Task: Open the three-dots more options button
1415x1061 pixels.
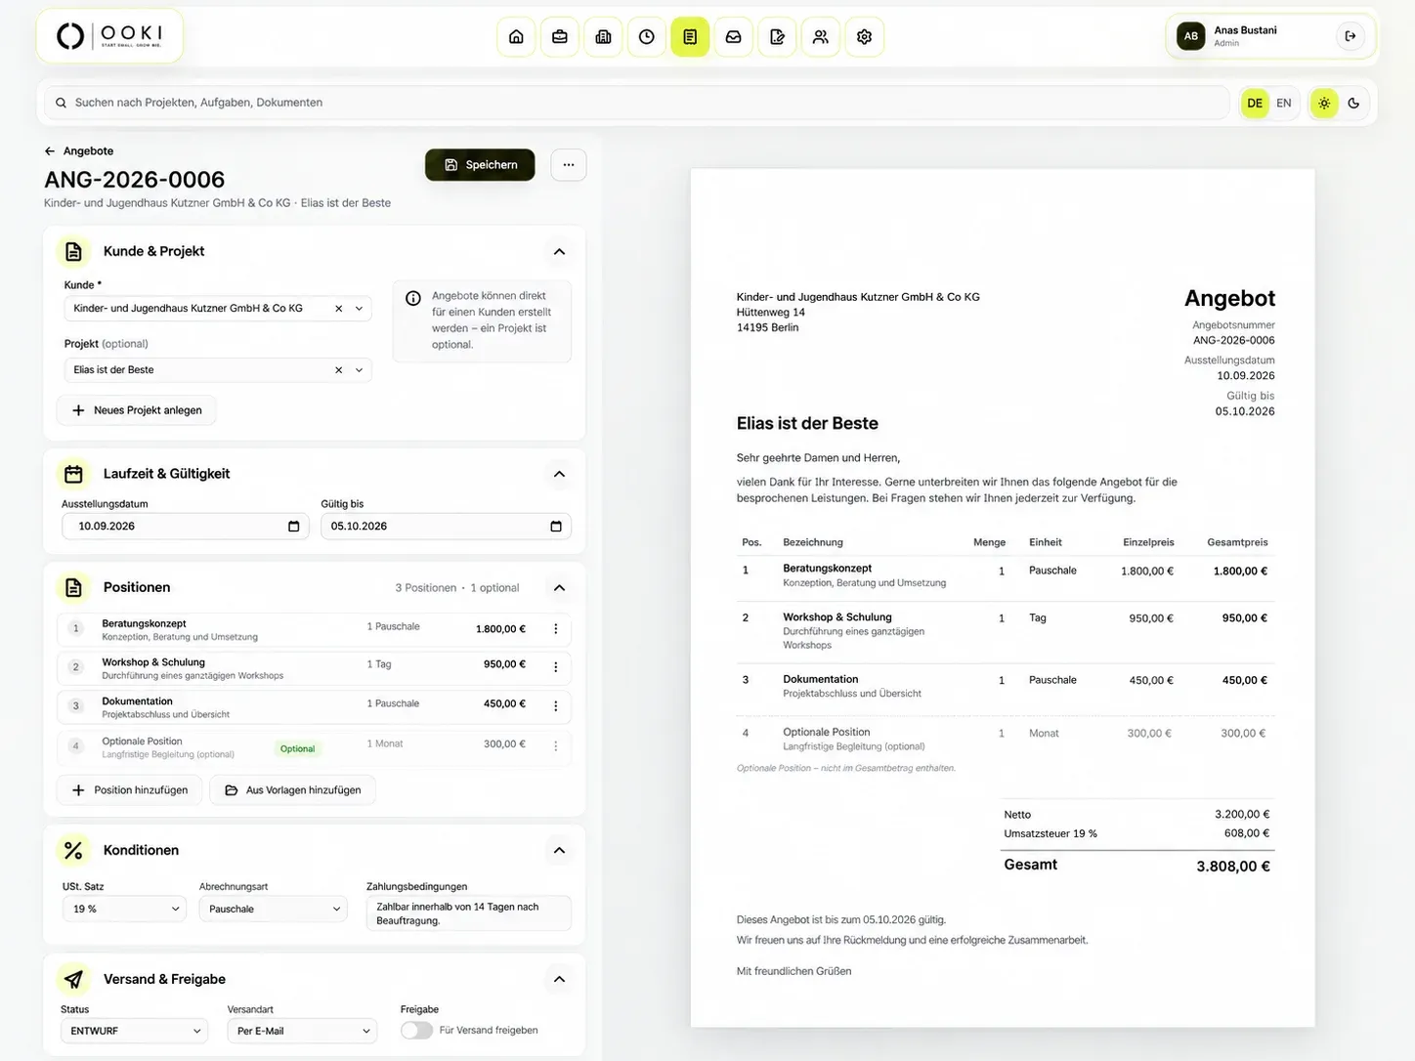Action: 569,165
